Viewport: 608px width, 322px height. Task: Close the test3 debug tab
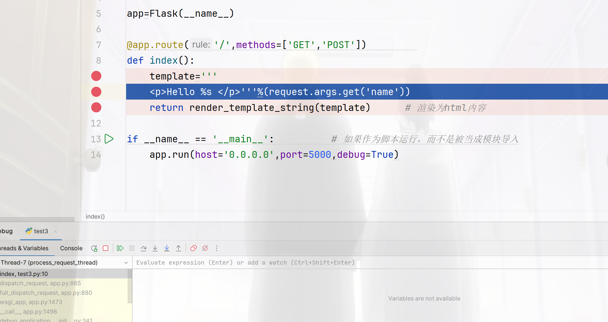[x=55, y=231]
